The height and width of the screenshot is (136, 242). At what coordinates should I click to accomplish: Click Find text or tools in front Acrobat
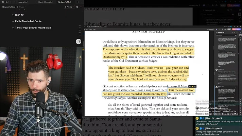[x=210, y=29]
